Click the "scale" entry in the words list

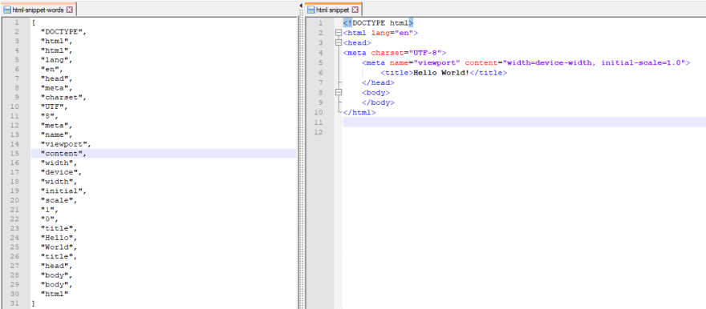click(x=59, y=200)
